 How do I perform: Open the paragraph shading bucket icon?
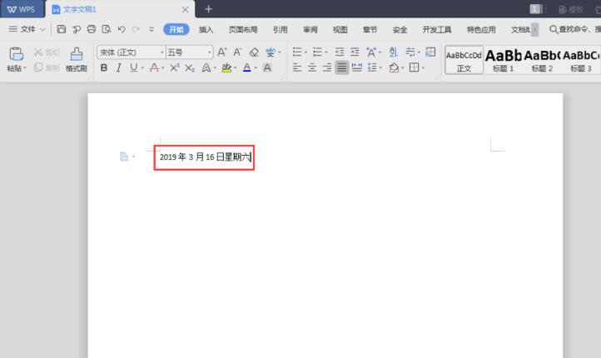click(394, 67)
